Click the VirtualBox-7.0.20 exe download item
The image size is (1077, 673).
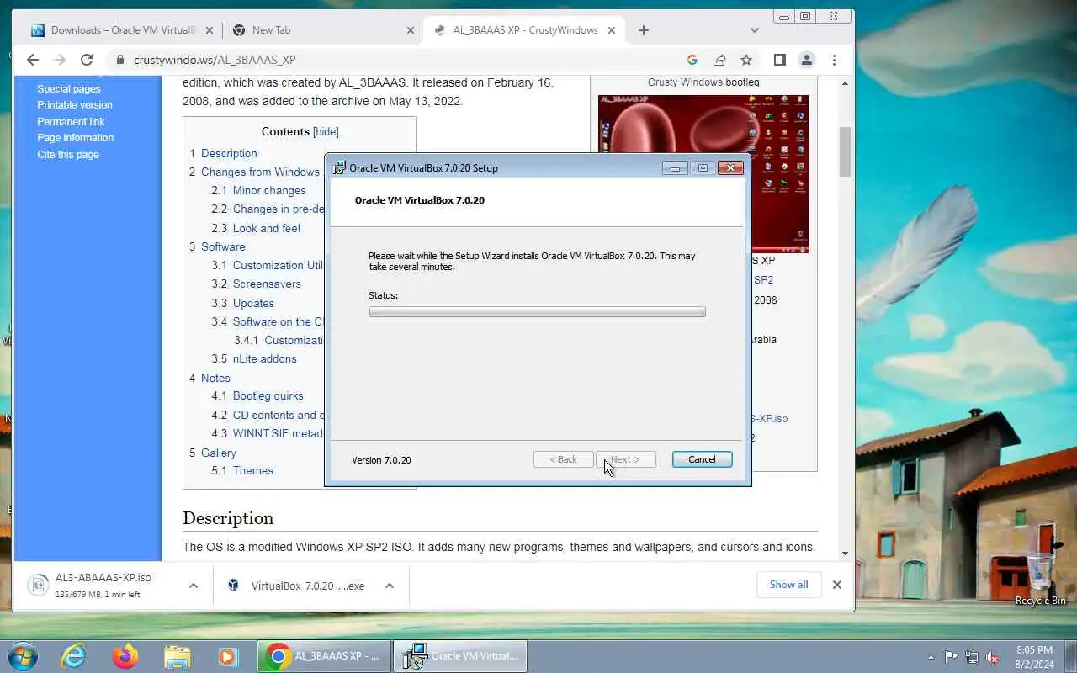click(x=296, y=586)
